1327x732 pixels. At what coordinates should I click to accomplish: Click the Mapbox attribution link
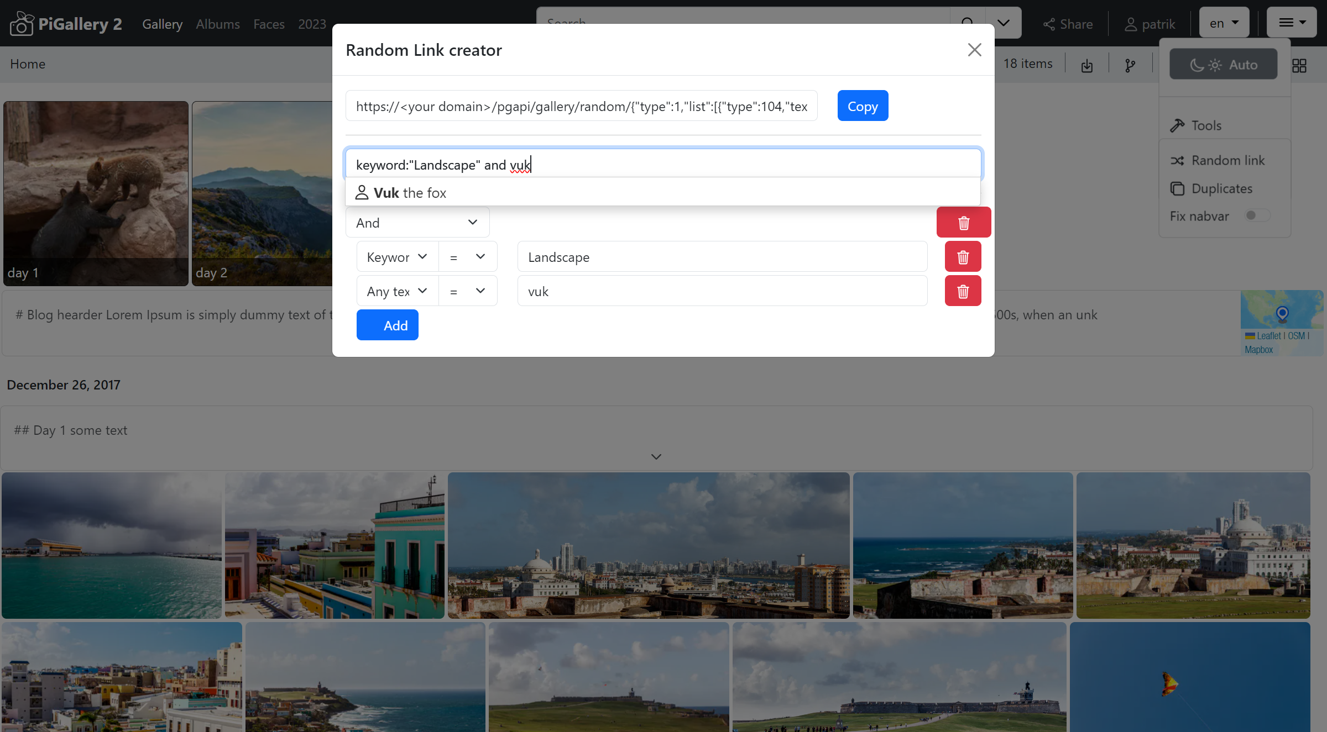(x=1258, y=350)
